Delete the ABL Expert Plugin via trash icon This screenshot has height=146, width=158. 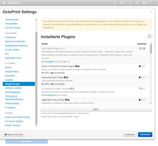coord(144,49)
